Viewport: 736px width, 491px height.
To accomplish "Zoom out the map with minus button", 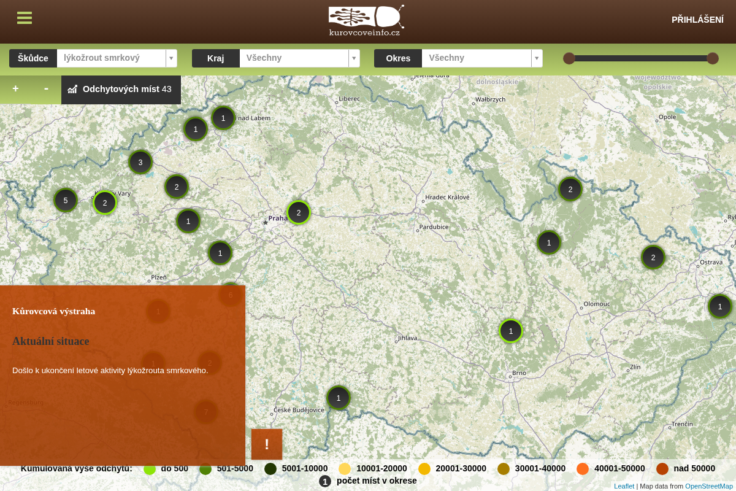I will click(46, 89).
